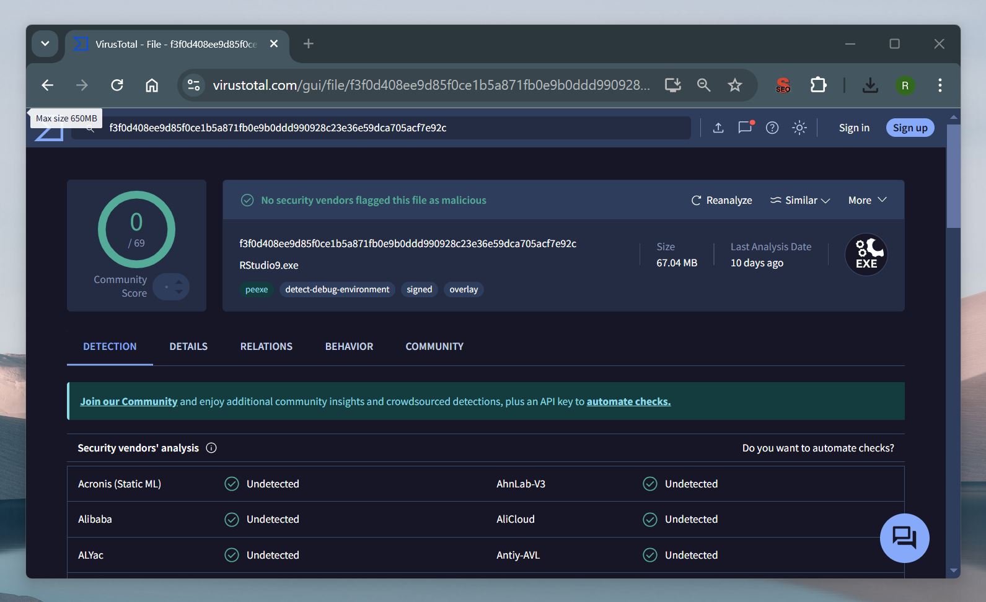Viewport: 986px width, 602px height.
Task: Click the security vendors' analysis info icon
Action: (211, 448)
